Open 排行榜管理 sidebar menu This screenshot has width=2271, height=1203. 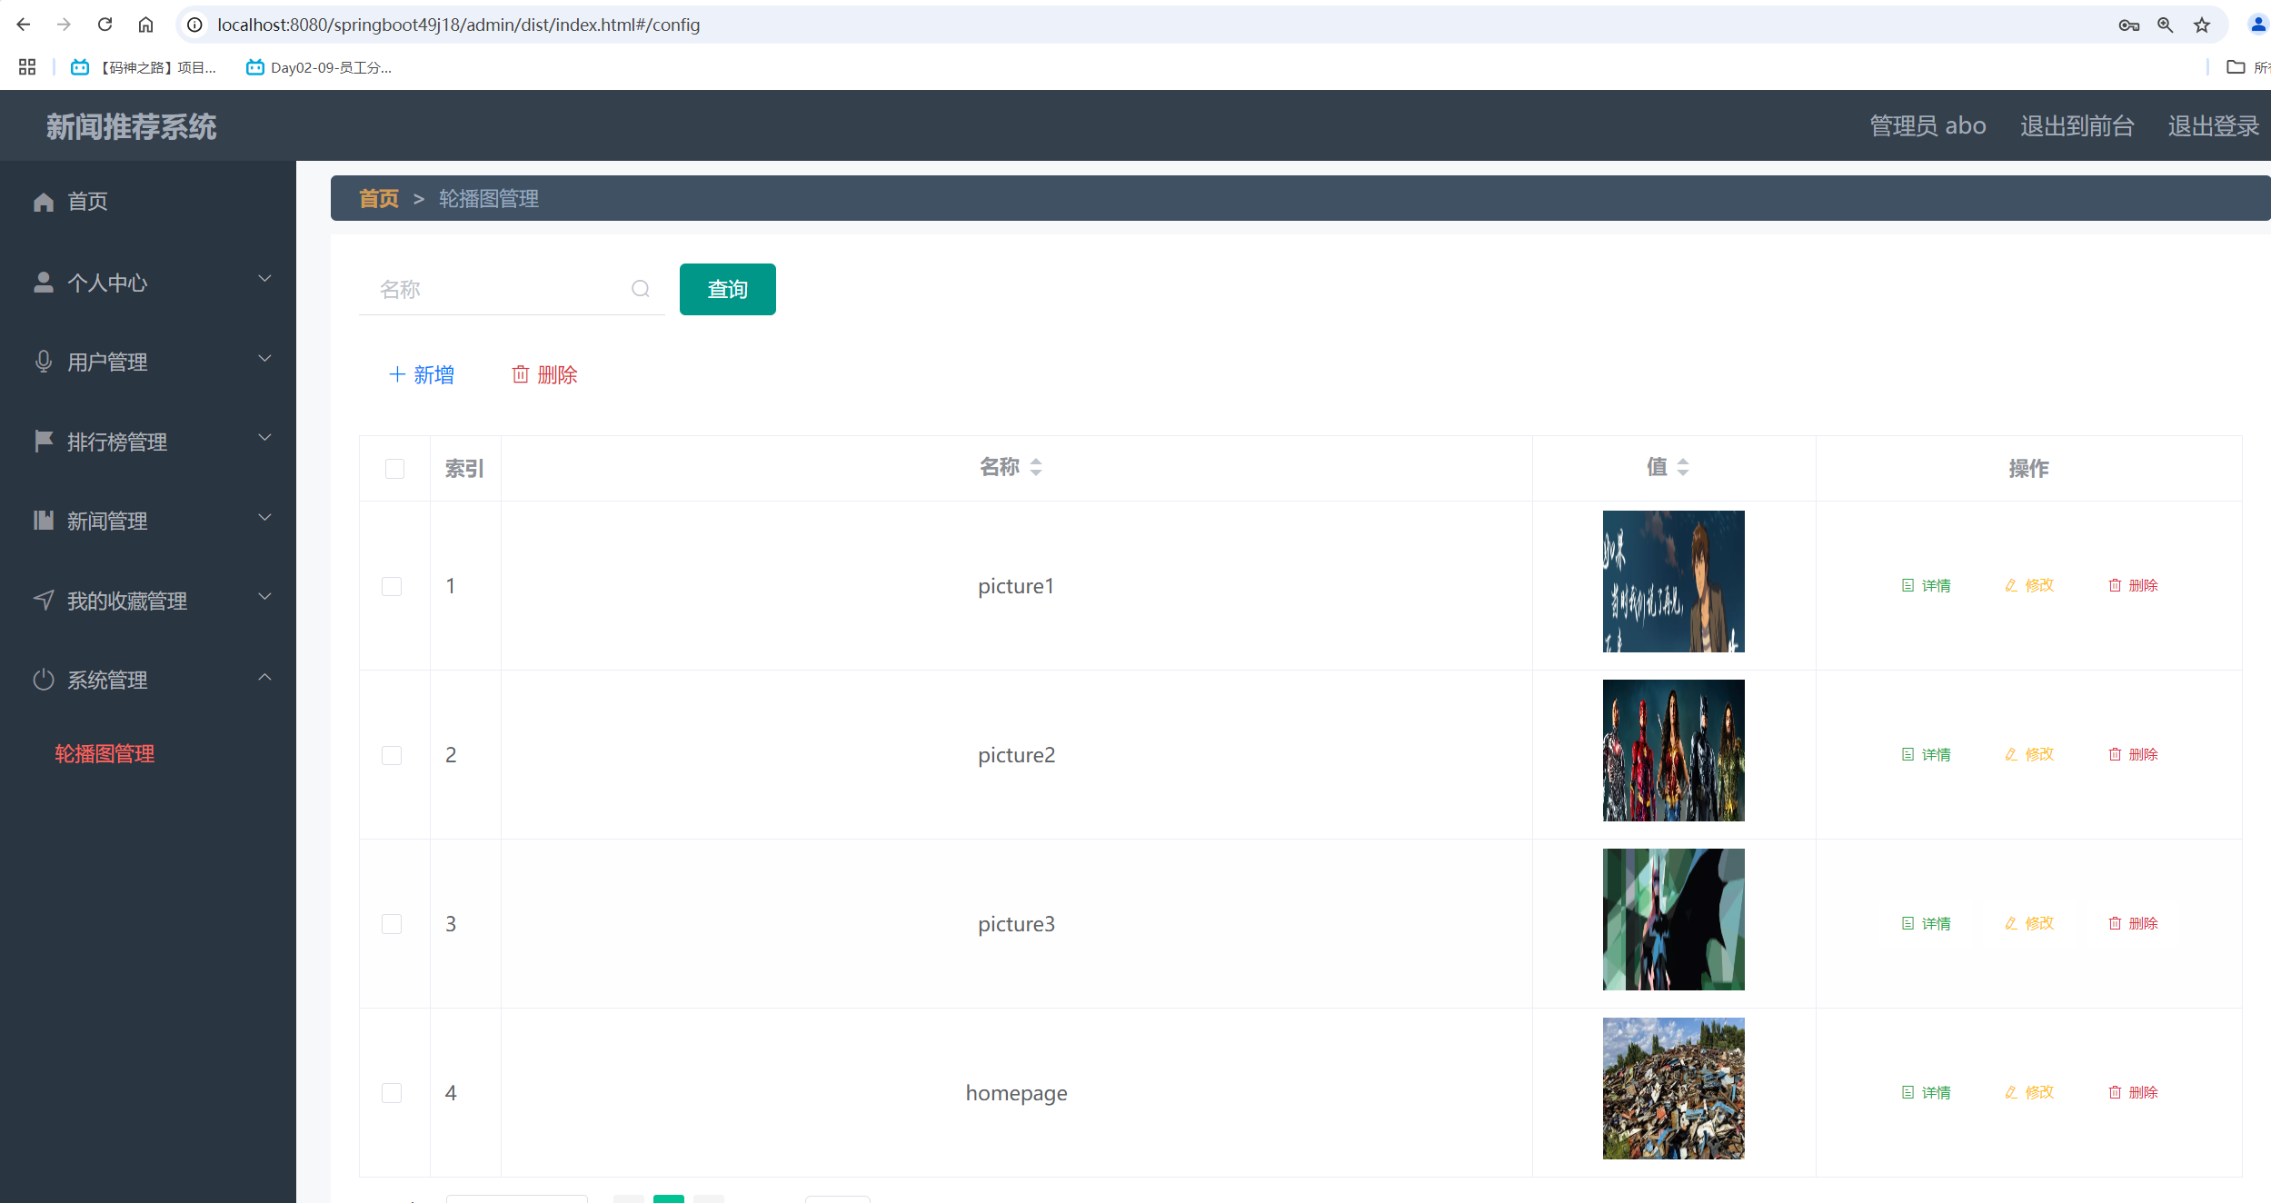(x=148, y=442)
